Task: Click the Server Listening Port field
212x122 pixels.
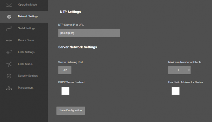Action: click(65, 70)
